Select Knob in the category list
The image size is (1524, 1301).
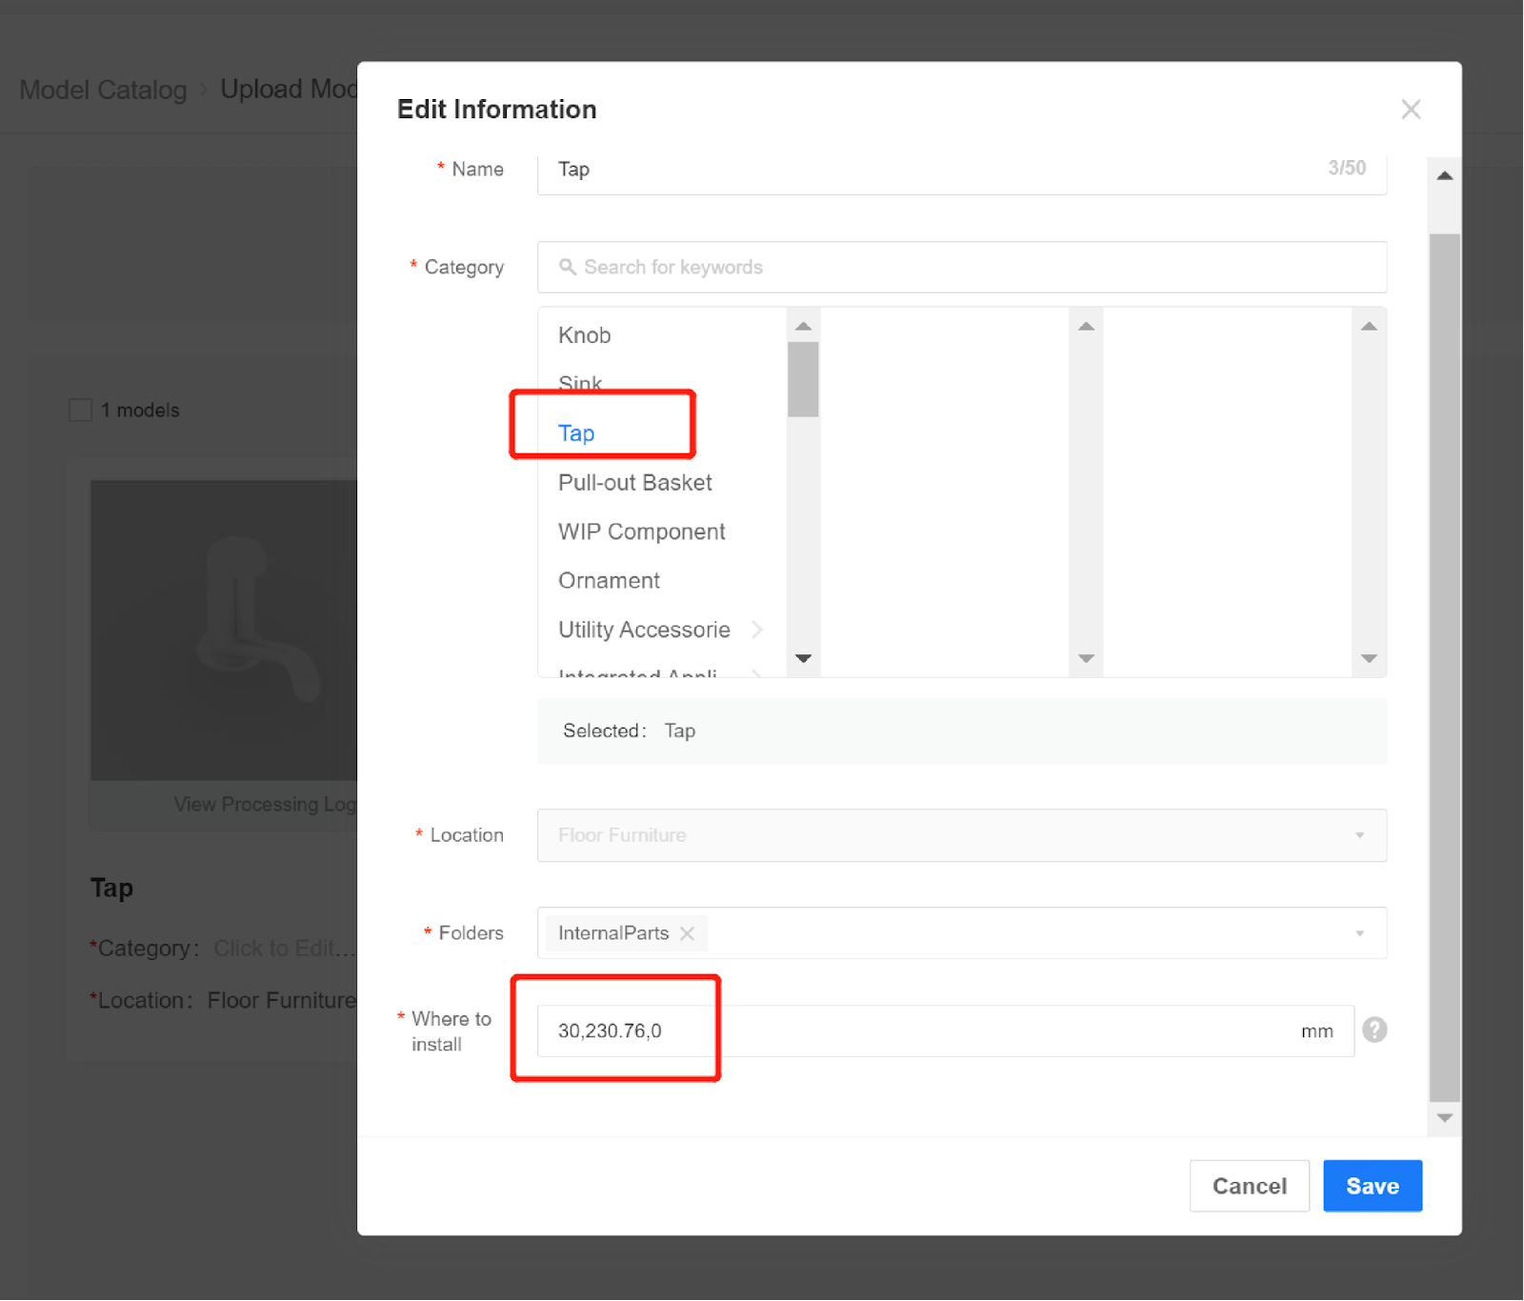pyautogui.click(x=584, y=335)
